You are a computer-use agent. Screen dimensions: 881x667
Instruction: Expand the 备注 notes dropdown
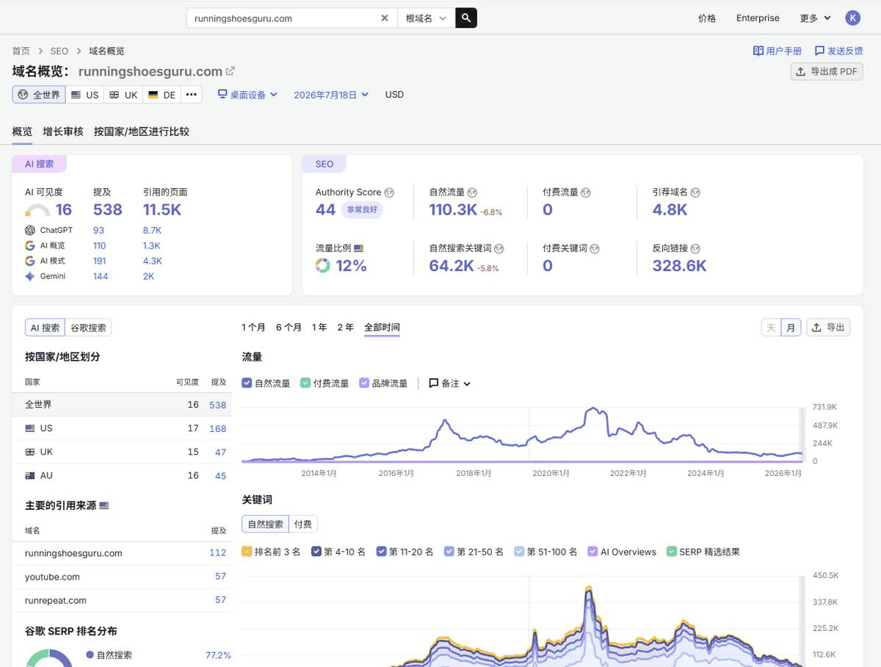[449, 383]
